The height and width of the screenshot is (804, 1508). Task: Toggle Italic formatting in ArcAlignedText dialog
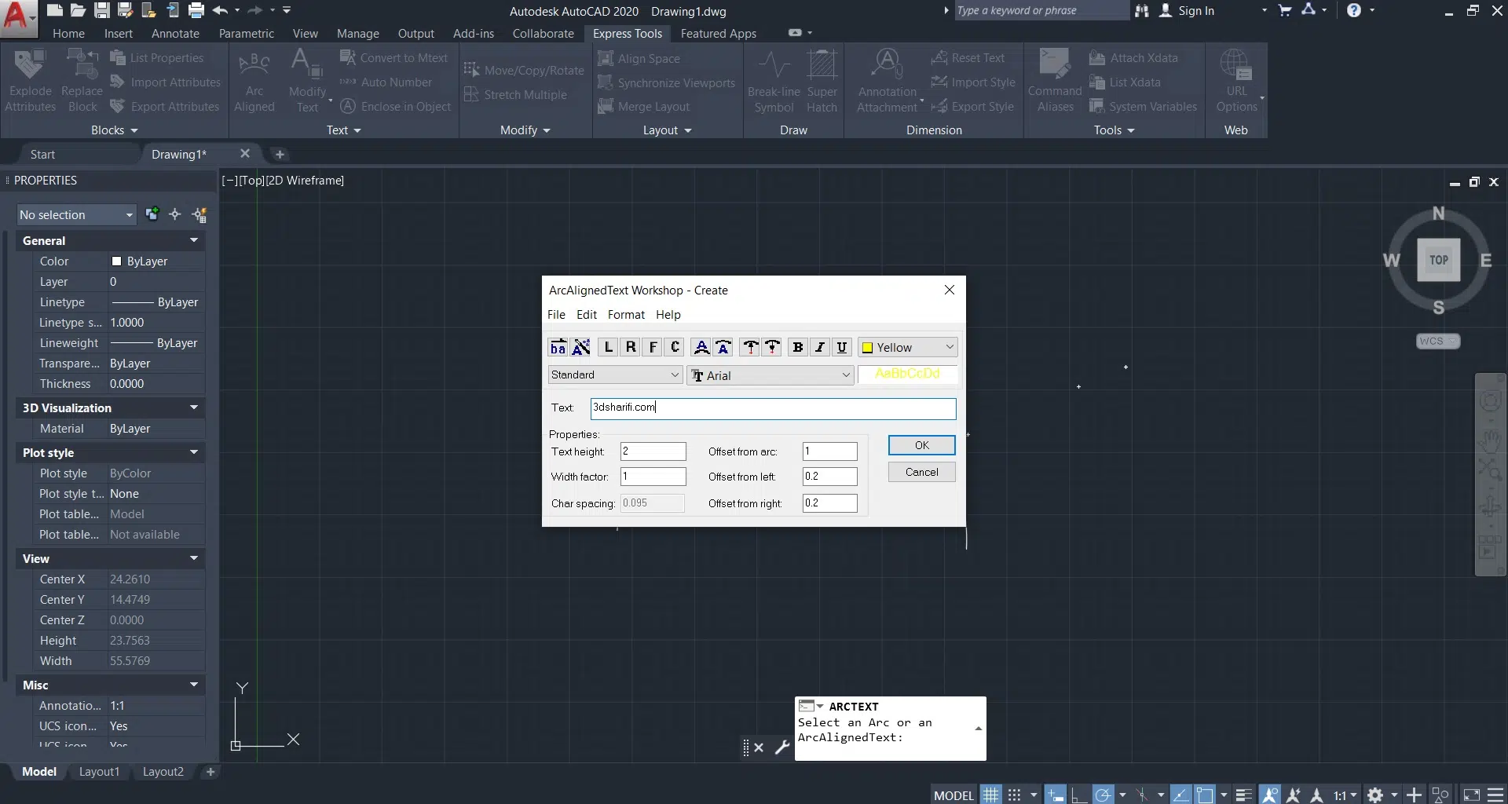[819, 347]
